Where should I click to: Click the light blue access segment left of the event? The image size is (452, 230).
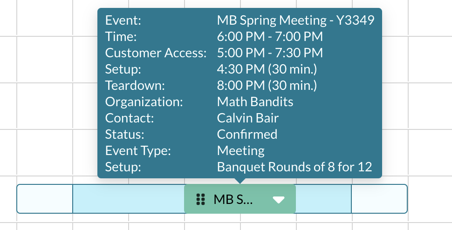coord(128,199)
